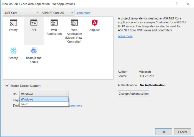Open the Docker learn more link
This screenshot has width=194, height=137.
(x=75, y=106)
